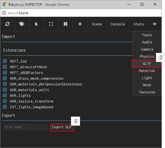Click the site info icon in address bar

click(x=4, y=13)
